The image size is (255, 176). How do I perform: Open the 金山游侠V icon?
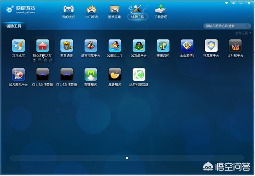[187, 45]
